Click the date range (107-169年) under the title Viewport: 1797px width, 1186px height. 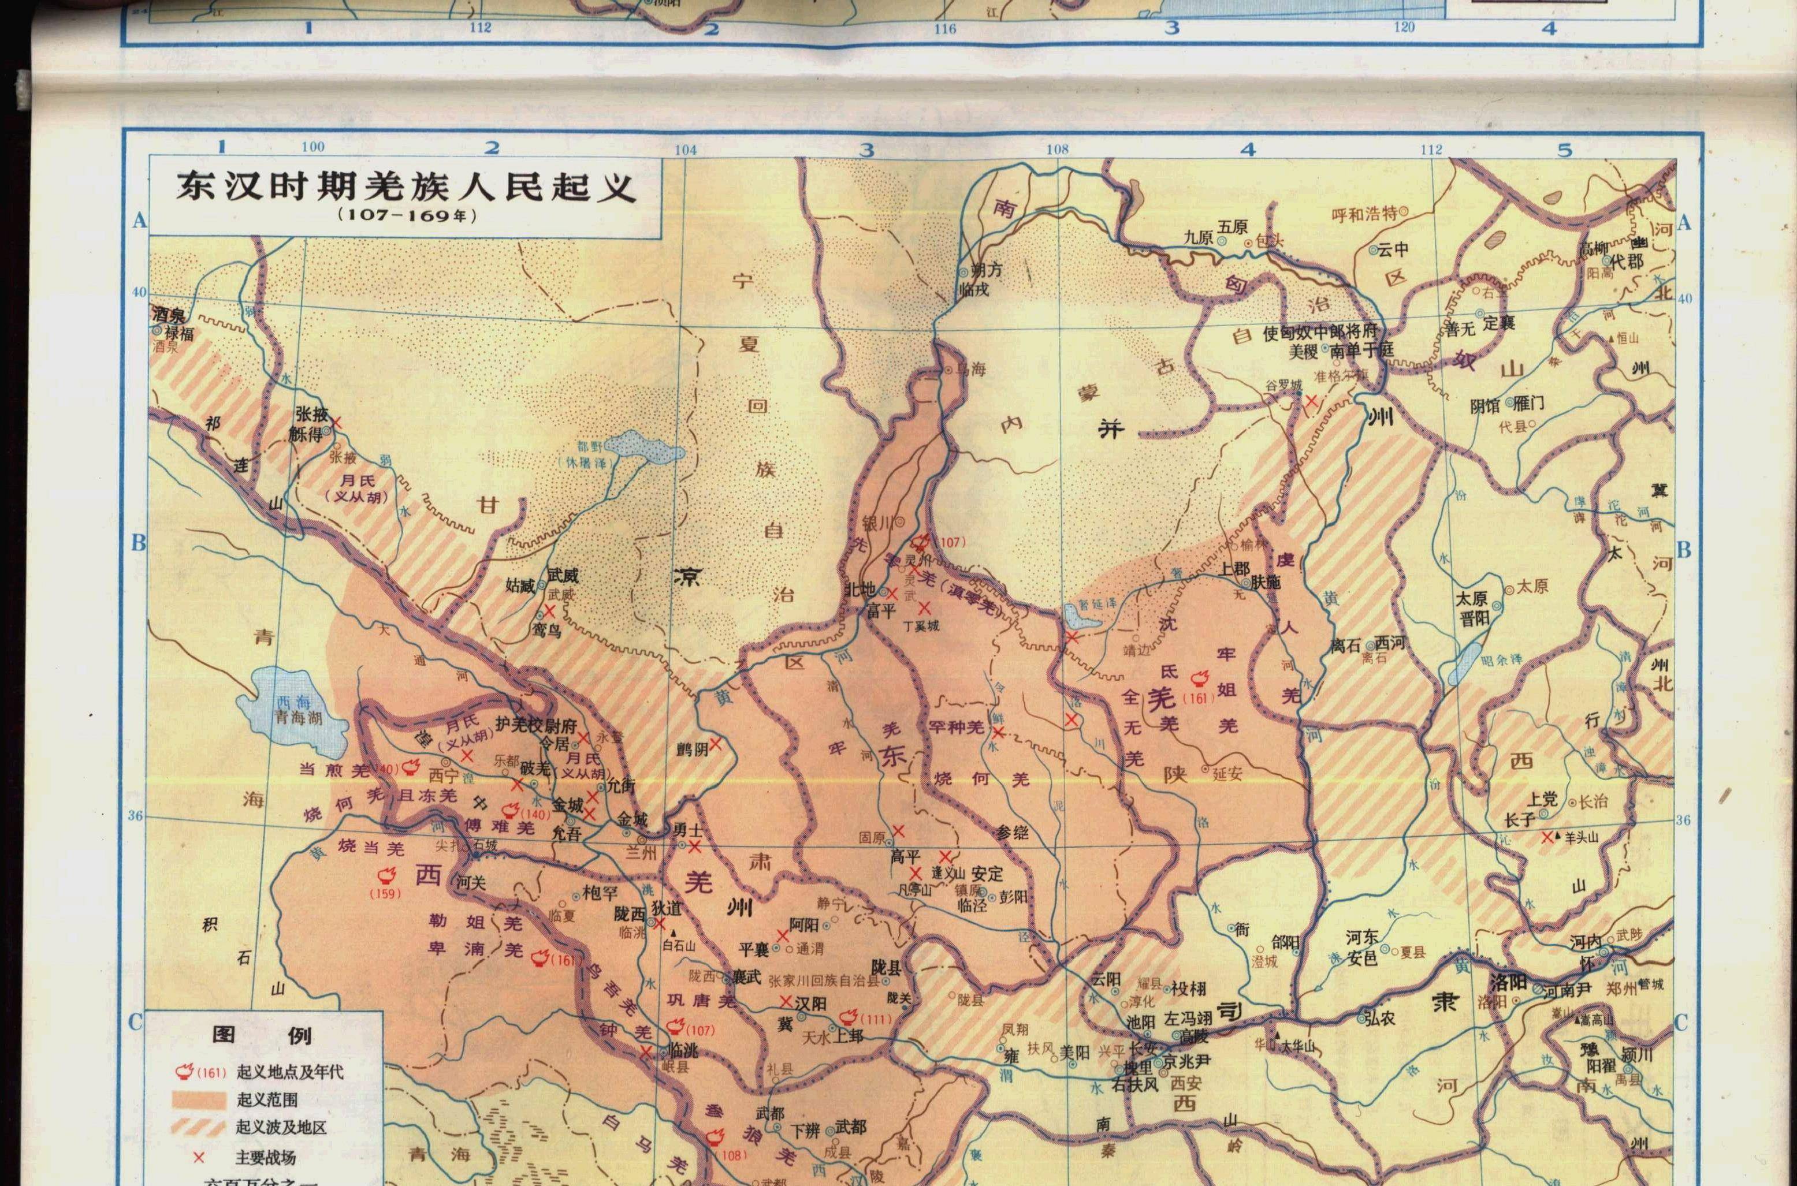click(407, 215)
